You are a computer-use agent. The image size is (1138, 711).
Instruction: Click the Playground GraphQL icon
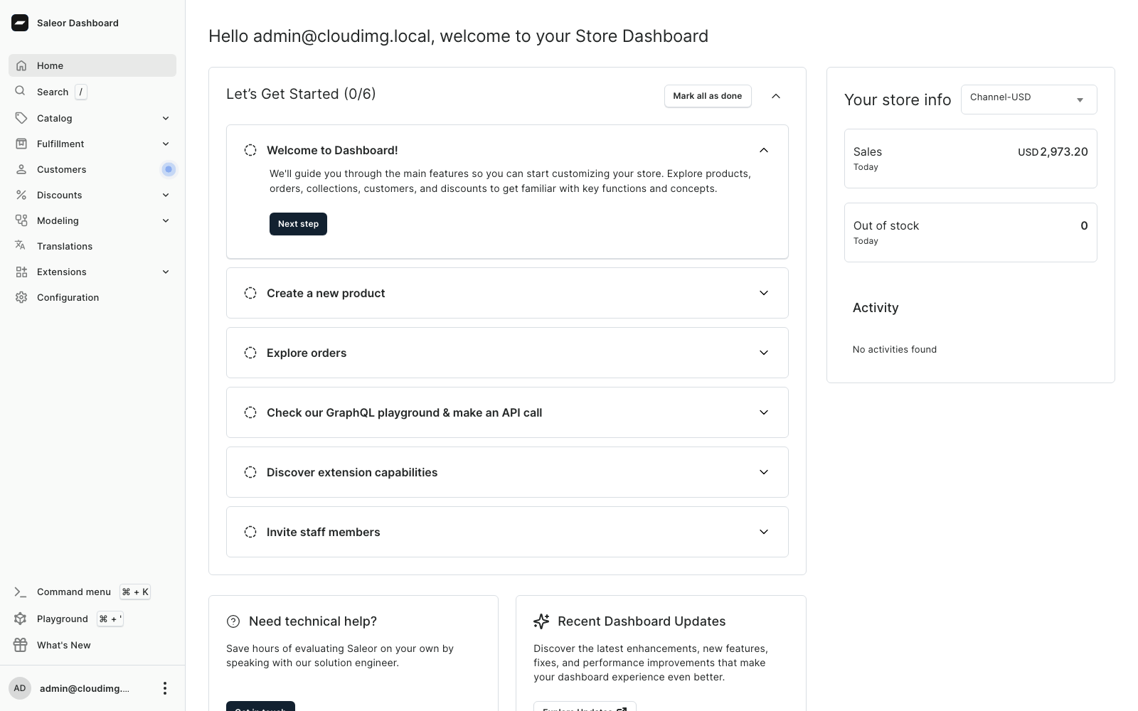coord(20,619)
